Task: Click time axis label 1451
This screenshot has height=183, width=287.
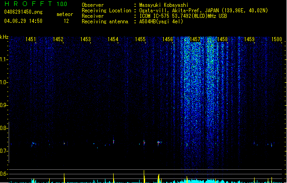Action: tap(31, 39)
